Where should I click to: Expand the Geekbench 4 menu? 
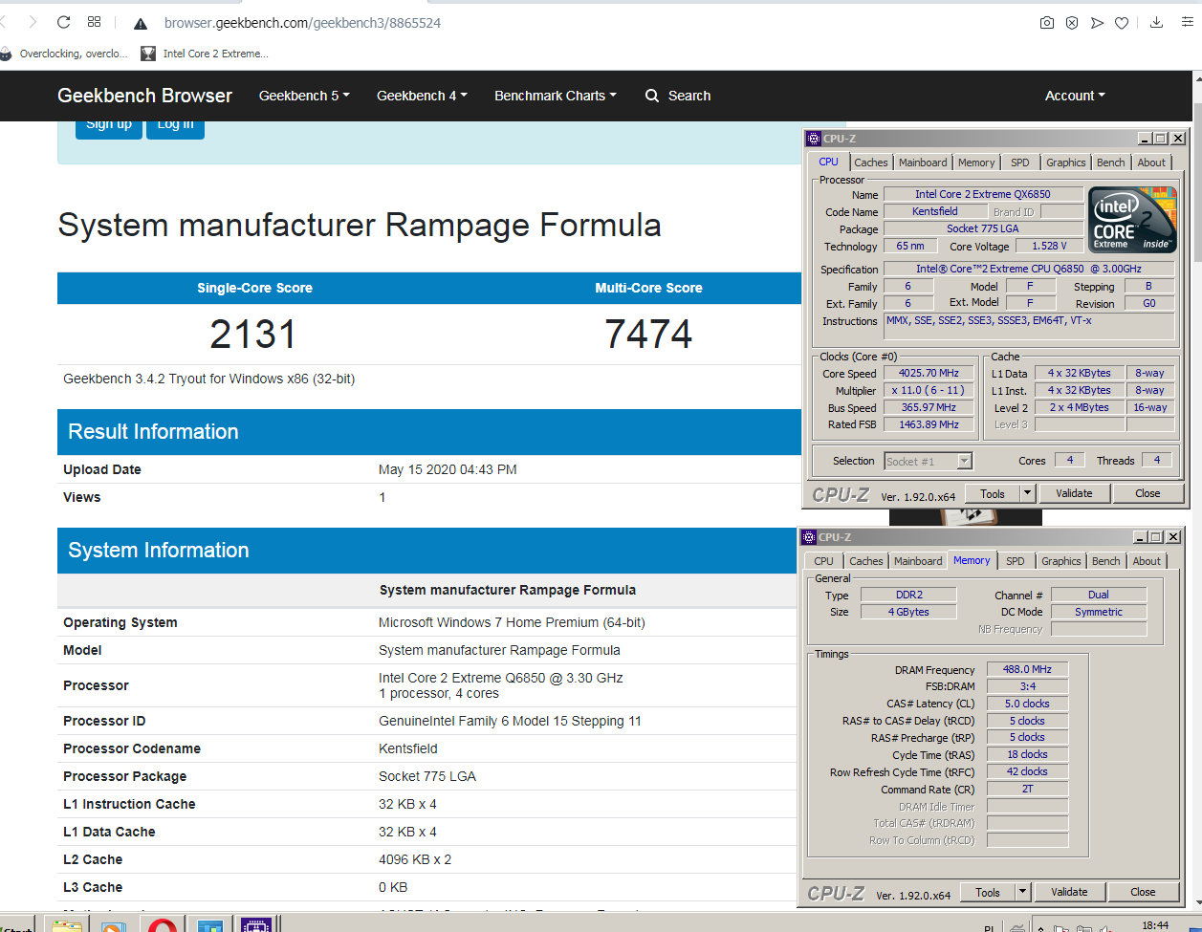[x=422, y=96]
